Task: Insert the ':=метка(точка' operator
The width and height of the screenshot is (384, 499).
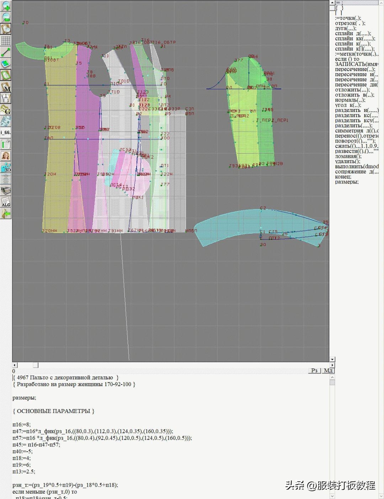Action: click(357, 54)
